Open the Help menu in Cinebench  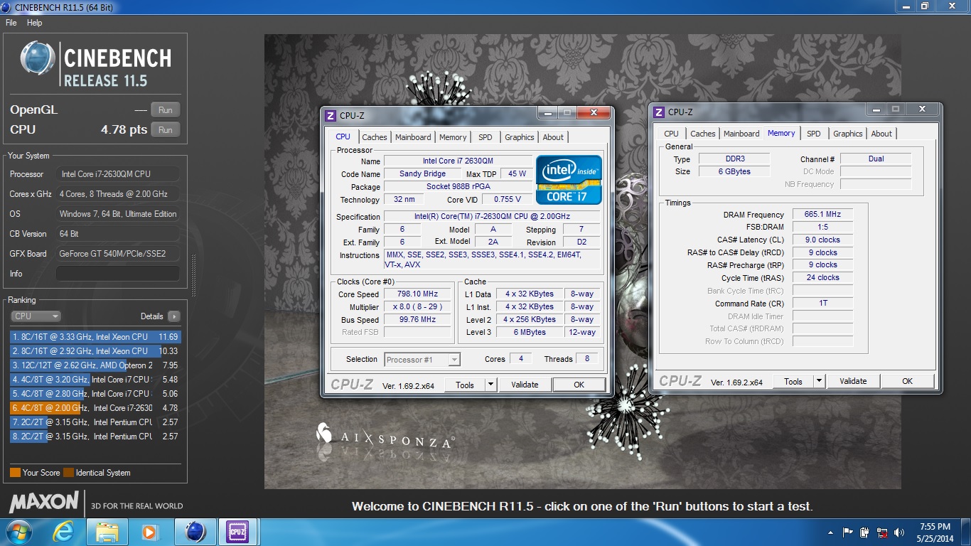coord(34,23)
